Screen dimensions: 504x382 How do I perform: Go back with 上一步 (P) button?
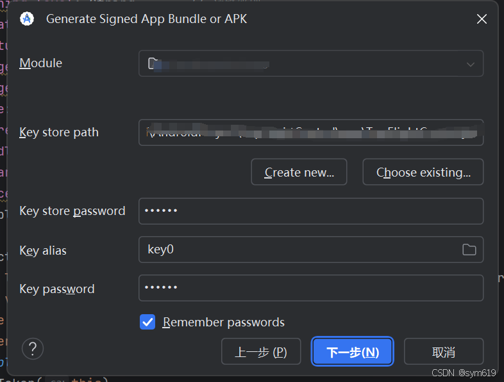pyautogui.click(x=261, y=351)
